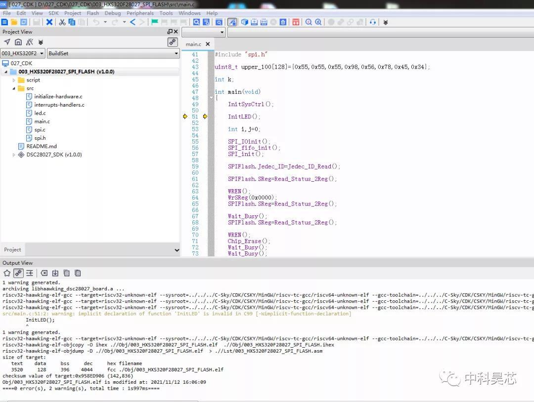Open the Undo history dropdown arrow
The width and height of the screenshot is (534, 402).
coord(105,22)
